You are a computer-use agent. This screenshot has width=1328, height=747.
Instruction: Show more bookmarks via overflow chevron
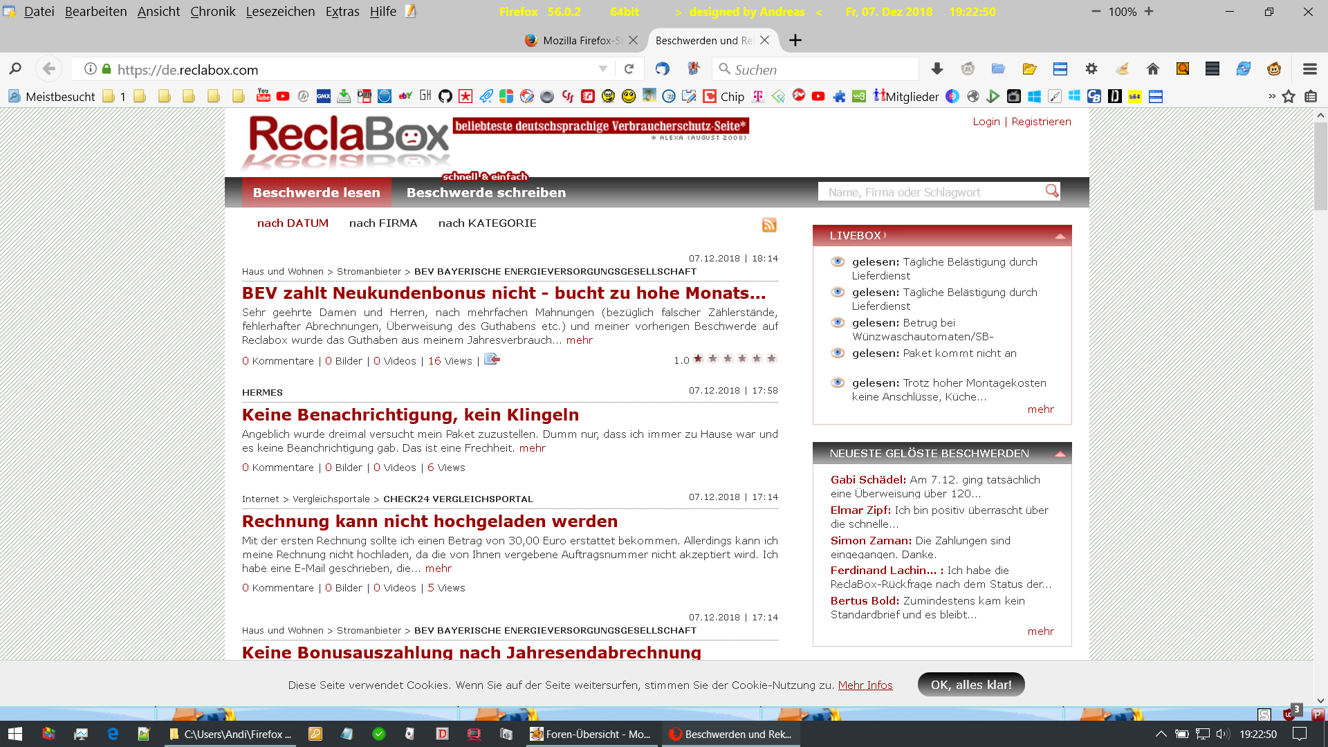point(1271,96)
